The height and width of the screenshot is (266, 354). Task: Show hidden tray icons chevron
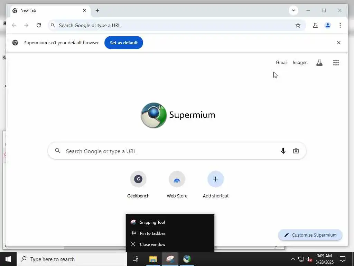click(x=292, y=259)
